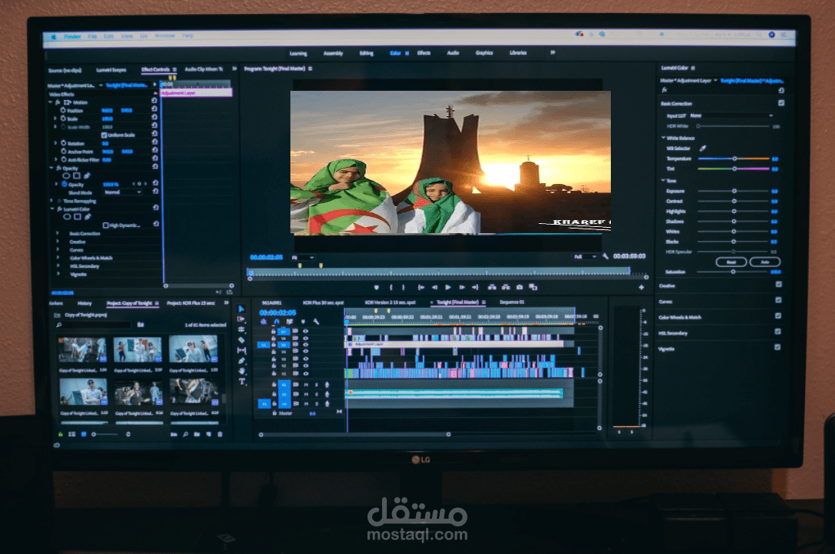Open Program monitor button editor plus

(641, 287)
